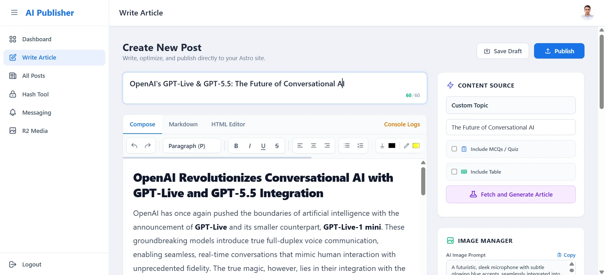Open R2 Media library

point(54,131)
